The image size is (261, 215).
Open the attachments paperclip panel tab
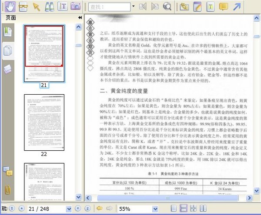coord(7,190)
